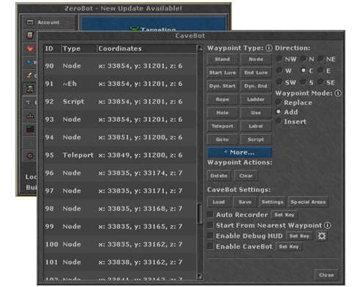Click info icon beside Waypoint Mode
This screenshot has height=287, width=360.
click(x=338, y=93)
